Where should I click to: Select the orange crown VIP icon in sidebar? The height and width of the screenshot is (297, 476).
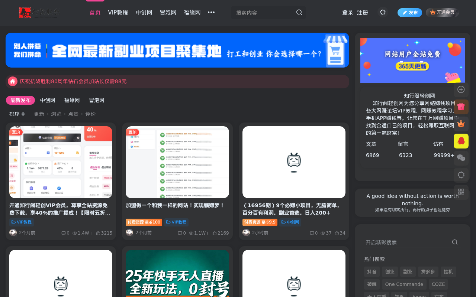click(x=461, y=123)
